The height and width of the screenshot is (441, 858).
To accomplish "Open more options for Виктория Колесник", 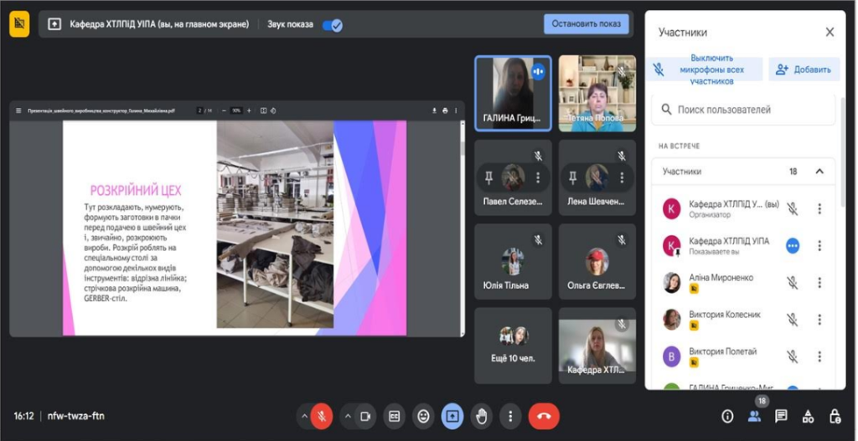I will tap(819, 319).
